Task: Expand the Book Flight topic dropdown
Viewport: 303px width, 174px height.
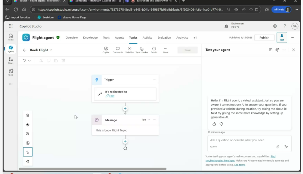Action: click(51, 50)
